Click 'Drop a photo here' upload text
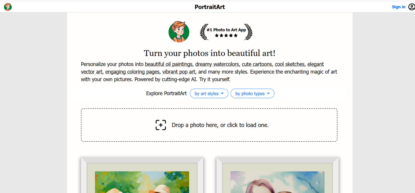The image size is (415, 193). coord(220,125)
